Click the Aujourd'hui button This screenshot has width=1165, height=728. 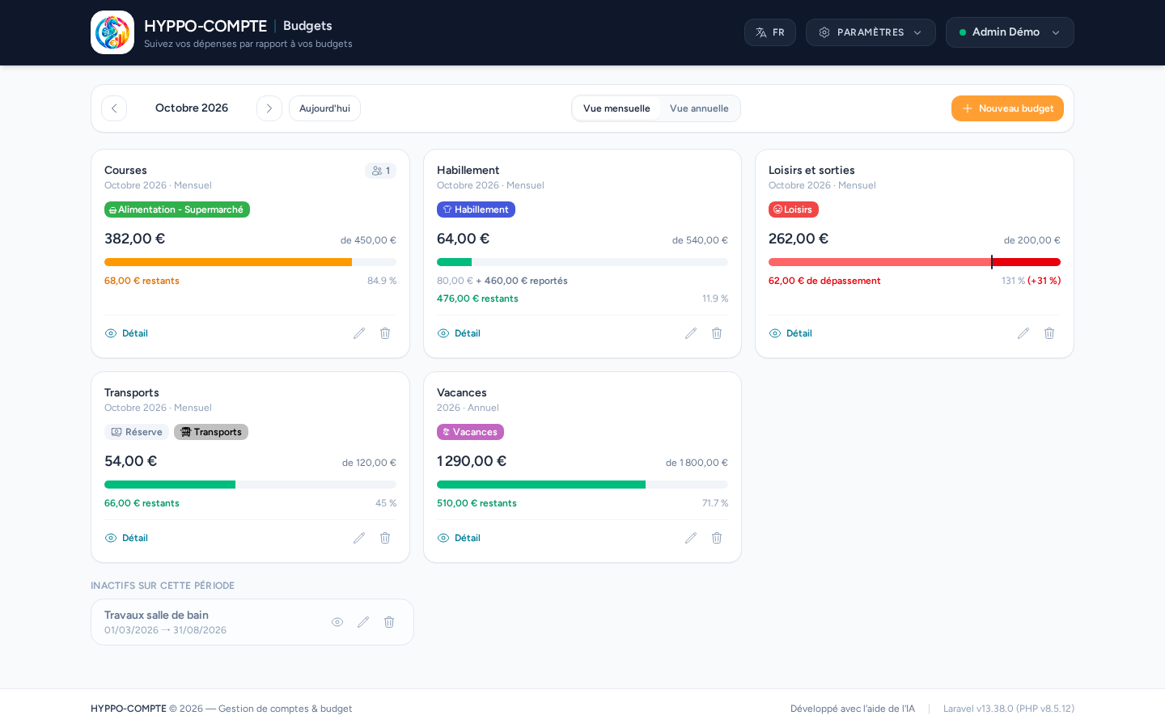324,108
